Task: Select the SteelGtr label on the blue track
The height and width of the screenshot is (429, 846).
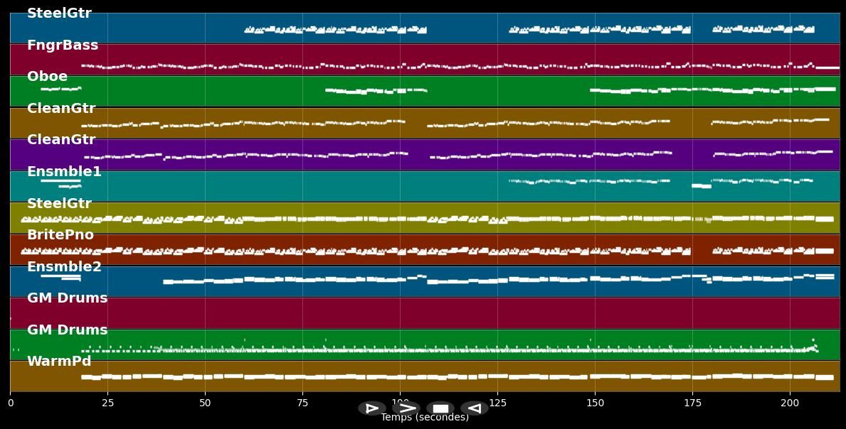Action: 59,13
